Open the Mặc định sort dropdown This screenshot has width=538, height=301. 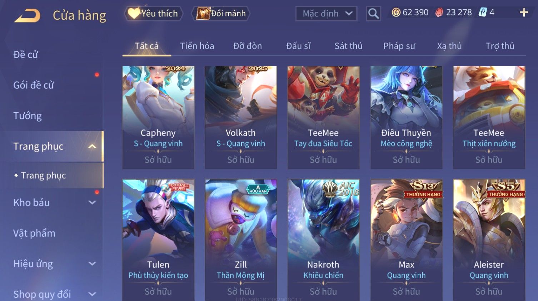click(326, 14)
